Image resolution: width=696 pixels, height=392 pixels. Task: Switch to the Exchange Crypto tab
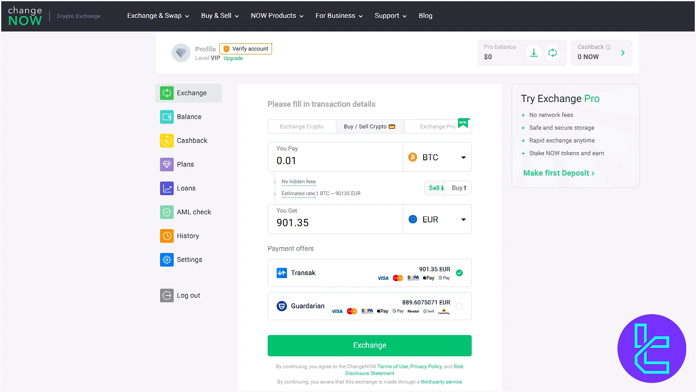coord(302,127)
